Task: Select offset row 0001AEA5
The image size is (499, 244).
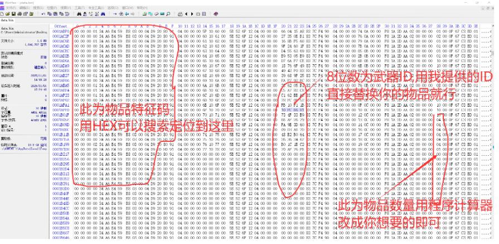Action: [60, 85]
